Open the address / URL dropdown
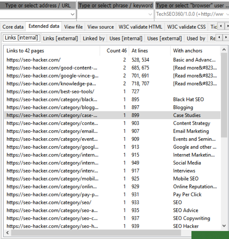 pos(72,14)
